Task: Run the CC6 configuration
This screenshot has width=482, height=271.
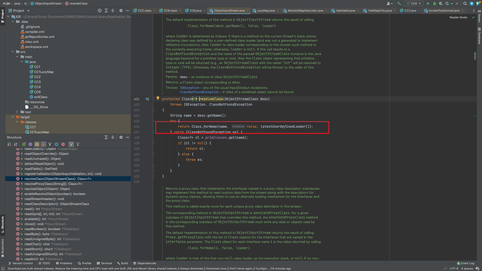Action: coord(428,4)
